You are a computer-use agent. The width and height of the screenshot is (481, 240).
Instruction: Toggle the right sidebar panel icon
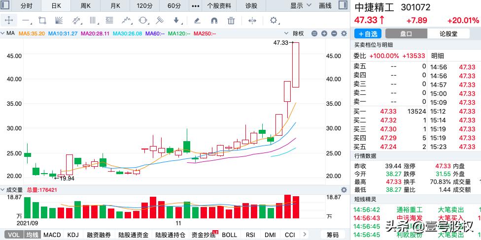pyautogui.click(x=343, y=5)
